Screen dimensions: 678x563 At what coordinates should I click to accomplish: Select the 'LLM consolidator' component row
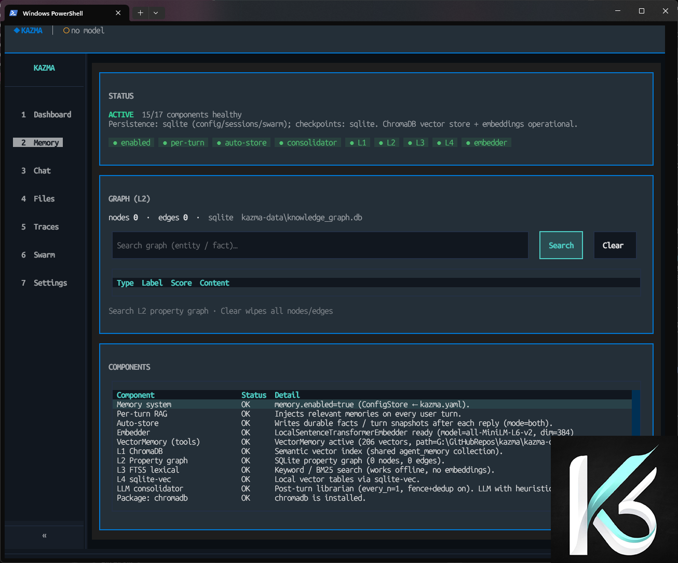pos(332,489)
